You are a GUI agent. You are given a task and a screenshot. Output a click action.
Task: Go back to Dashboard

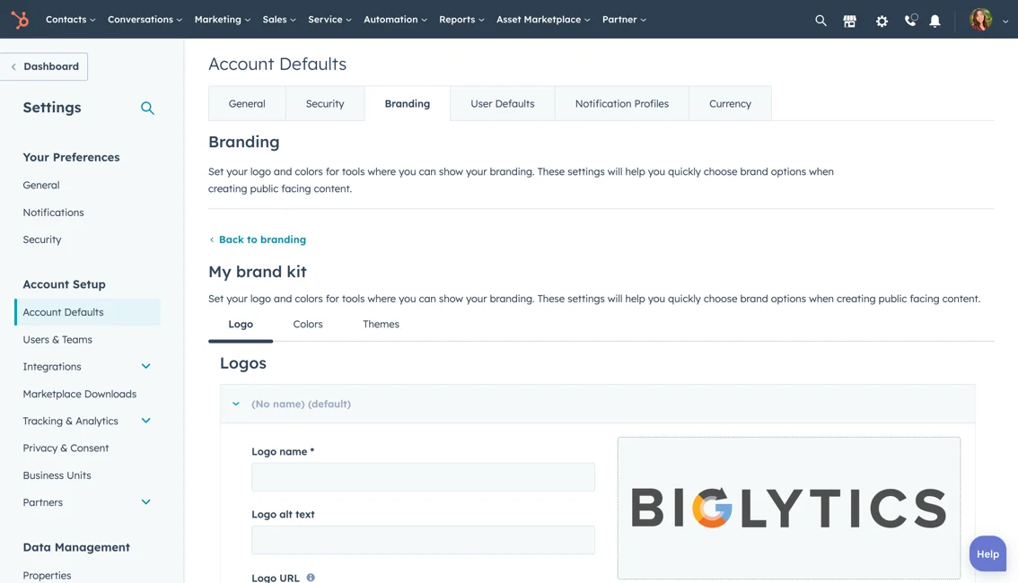[x=44, y=66]
